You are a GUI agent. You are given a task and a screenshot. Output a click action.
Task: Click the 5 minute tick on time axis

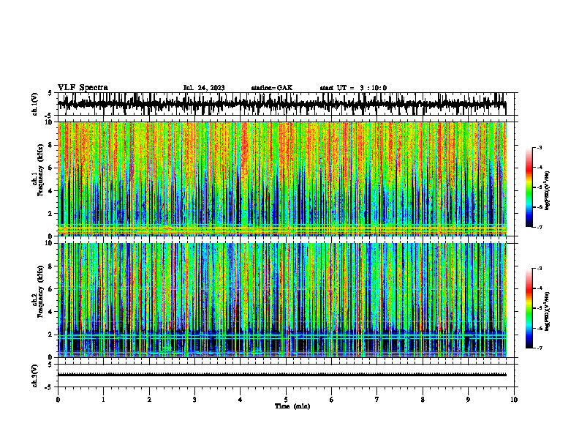(x=286, y=400)
